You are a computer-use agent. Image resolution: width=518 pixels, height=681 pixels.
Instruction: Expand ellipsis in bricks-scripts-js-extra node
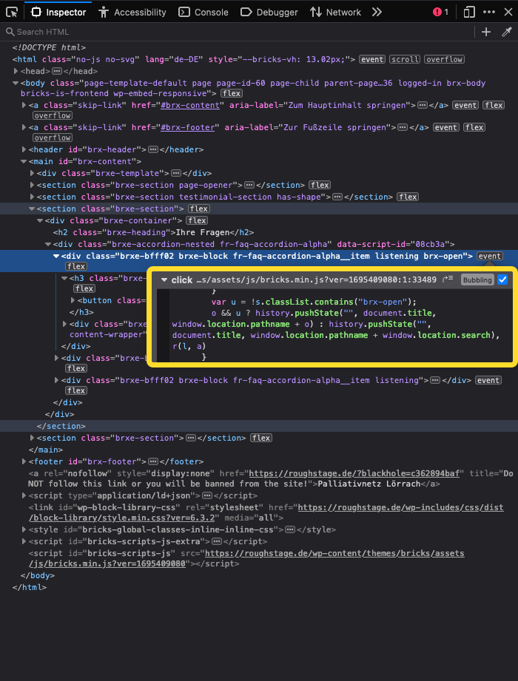click(216, 541)
